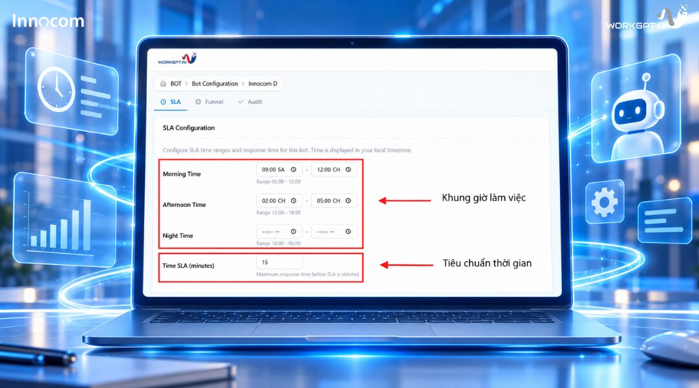The height and width of the screenshot is (388, 699).
Task: Open the SLA tab
Action: (171, 102)
